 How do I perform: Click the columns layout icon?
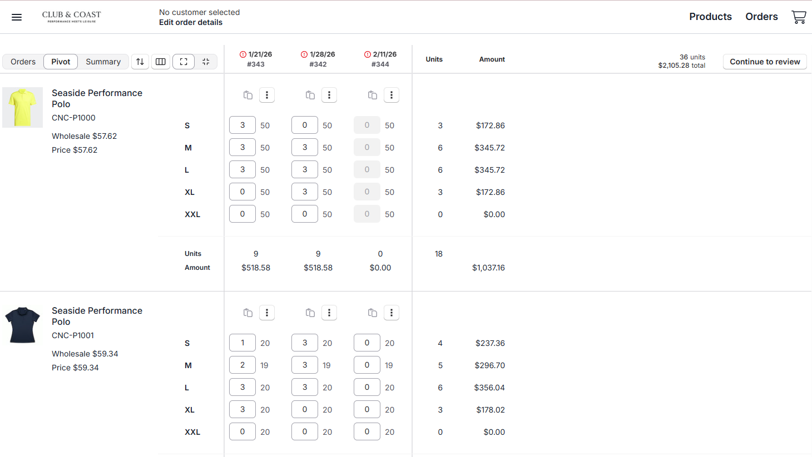(x=161, y=62)
